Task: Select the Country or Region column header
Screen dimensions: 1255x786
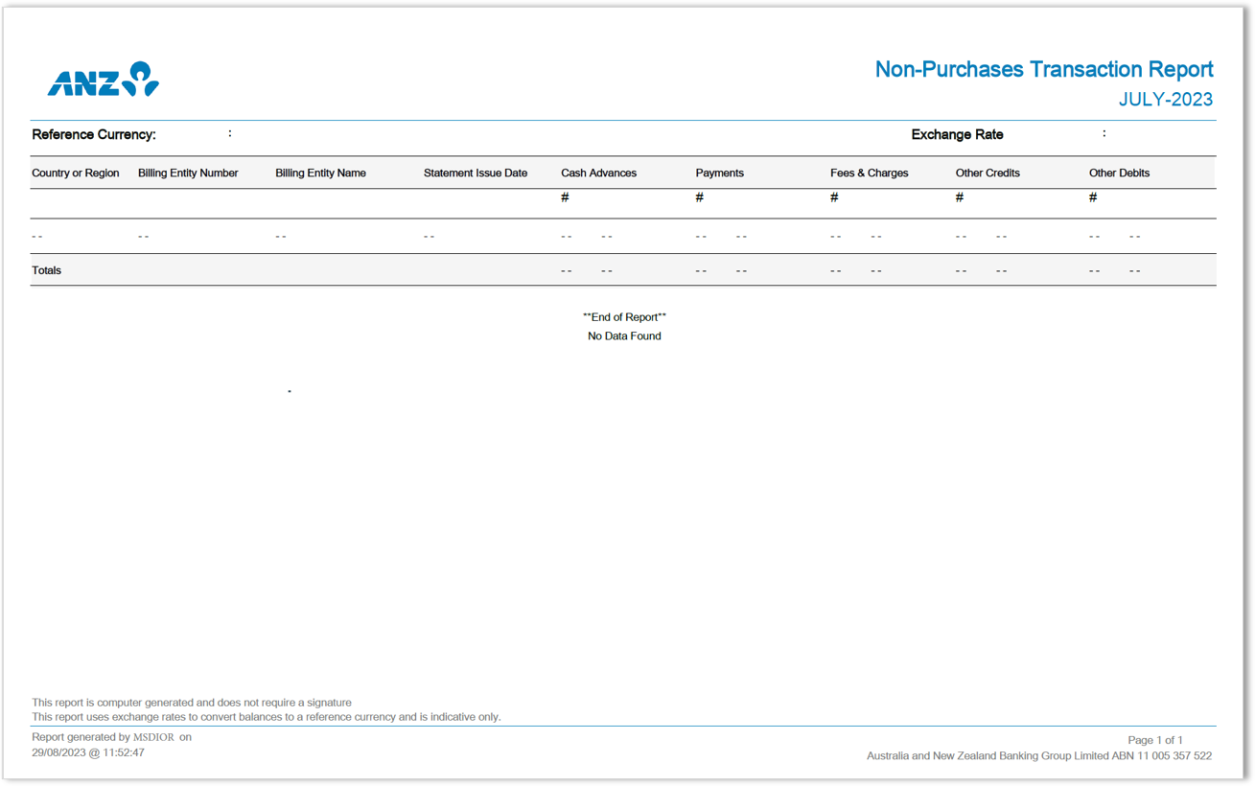Action: [75, 173]
